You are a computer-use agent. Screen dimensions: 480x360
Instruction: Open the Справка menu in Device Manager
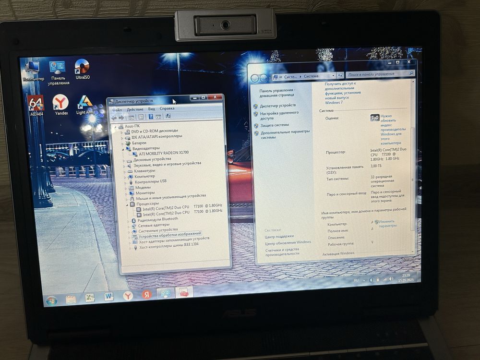coord(167,108)
